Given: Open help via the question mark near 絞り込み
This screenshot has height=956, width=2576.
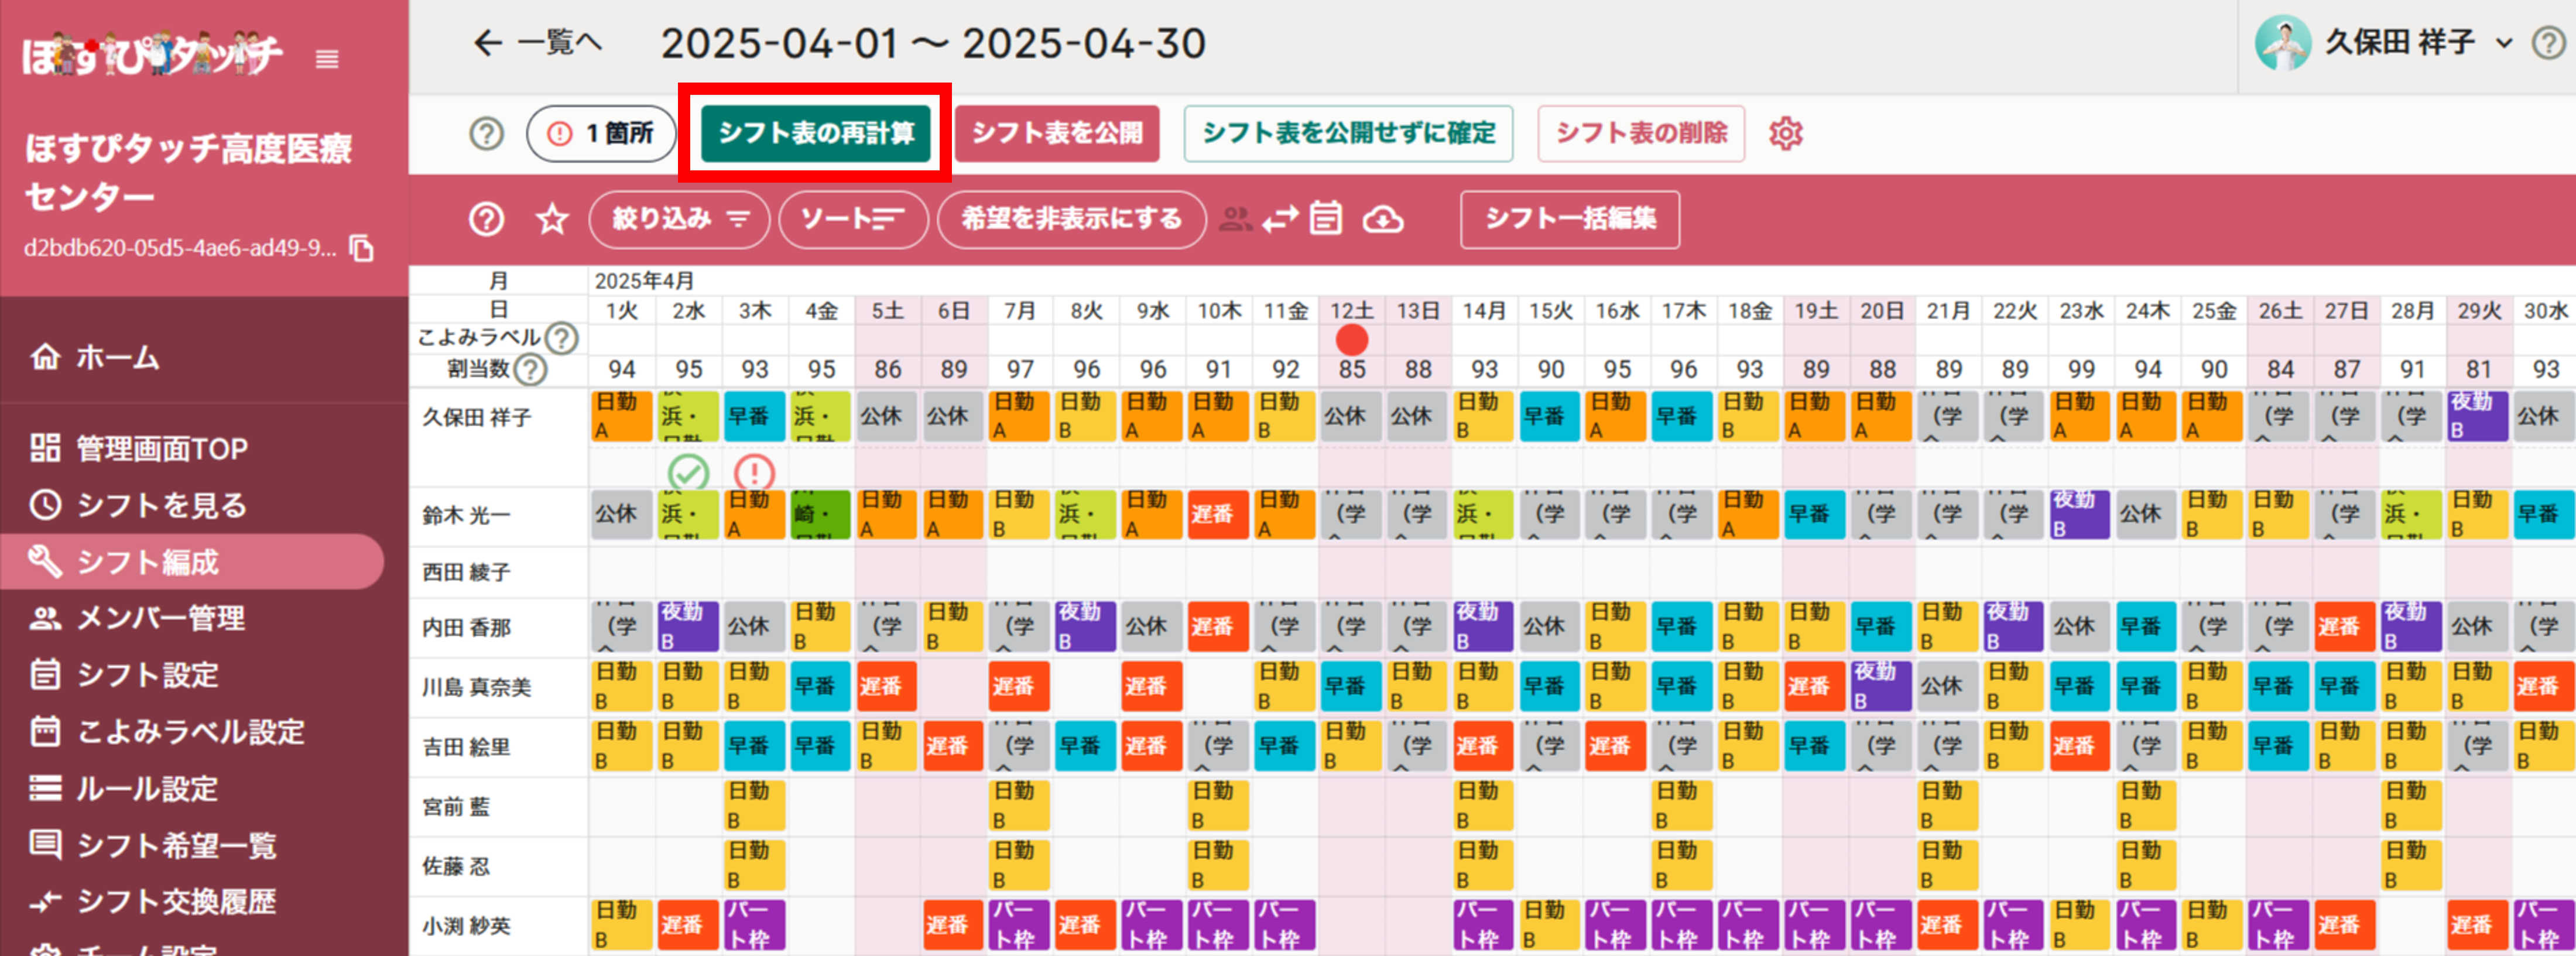Looking at the screenshot, I should tap(487, 220).
